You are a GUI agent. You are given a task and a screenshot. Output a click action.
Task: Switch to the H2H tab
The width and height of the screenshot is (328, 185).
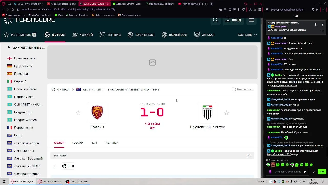pyautogui.click(x=94, y=143)
